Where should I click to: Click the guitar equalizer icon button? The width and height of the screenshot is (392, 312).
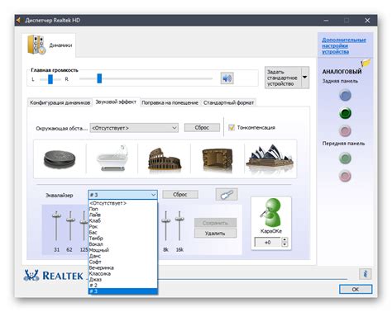[227, 195]
